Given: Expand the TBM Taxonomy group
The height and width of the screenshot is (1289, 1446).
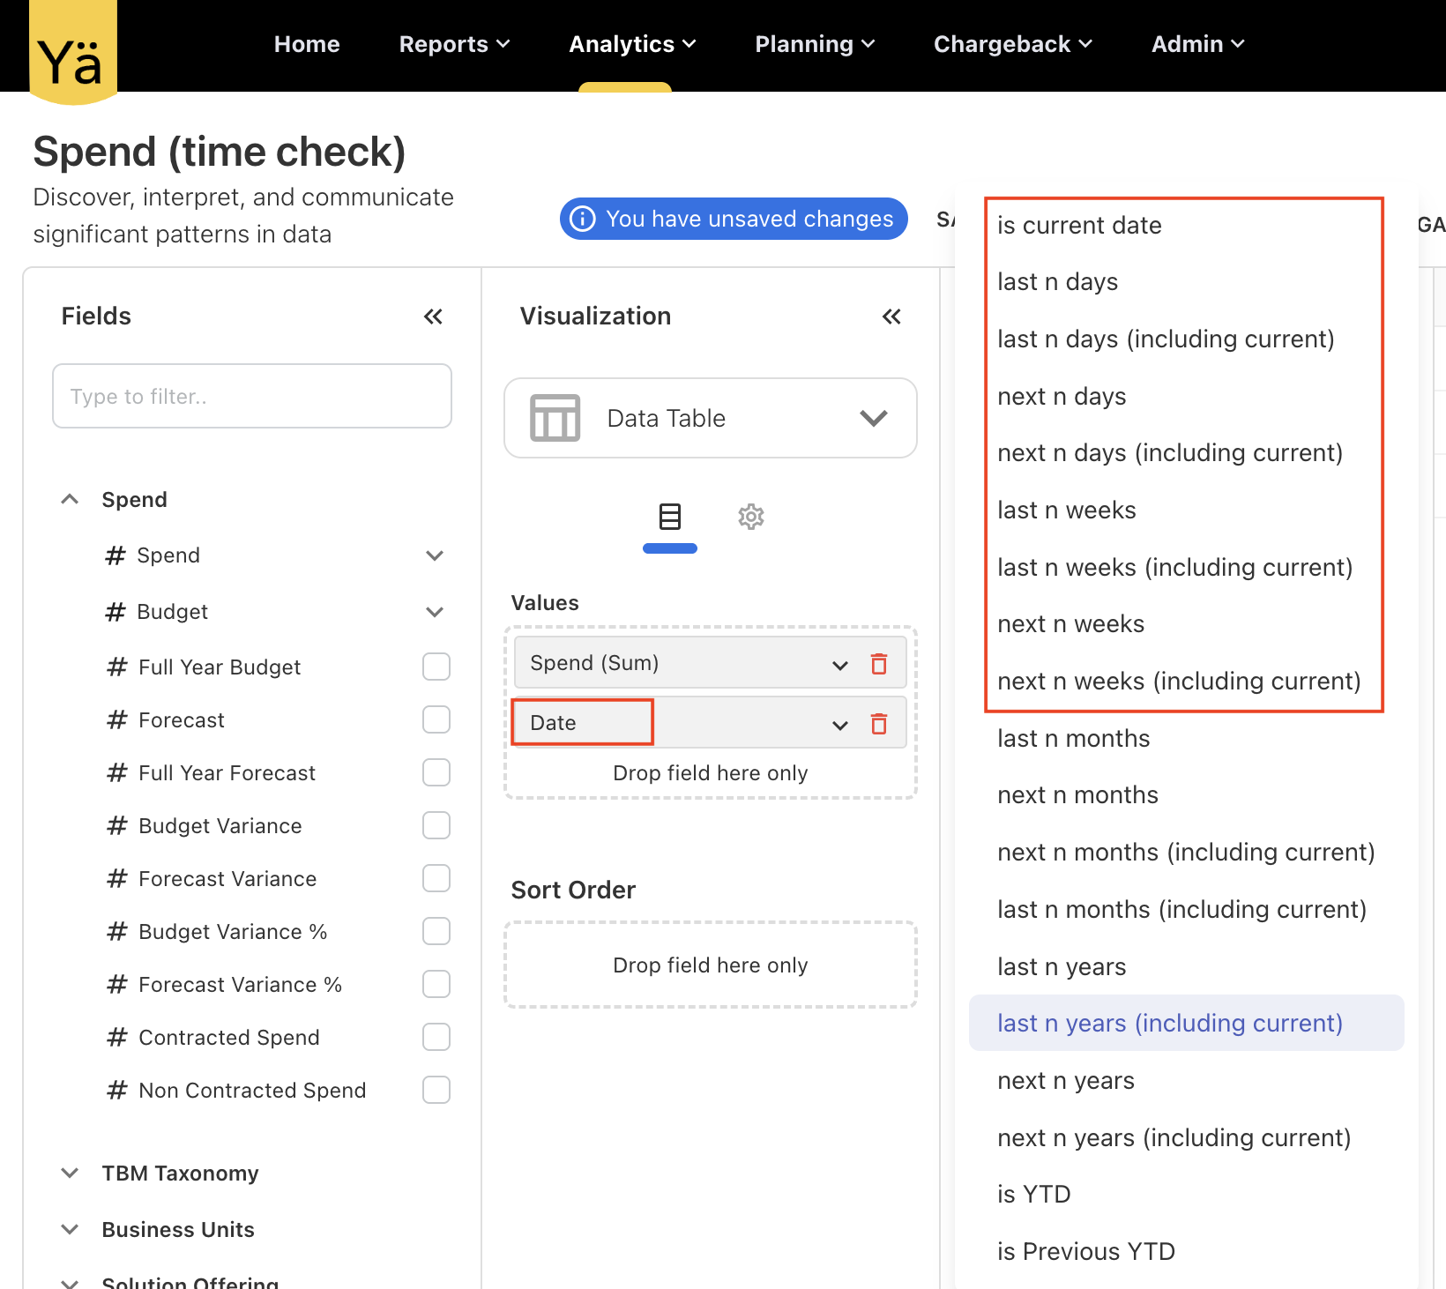Looking at the screenshot, I should (71, 1174).
